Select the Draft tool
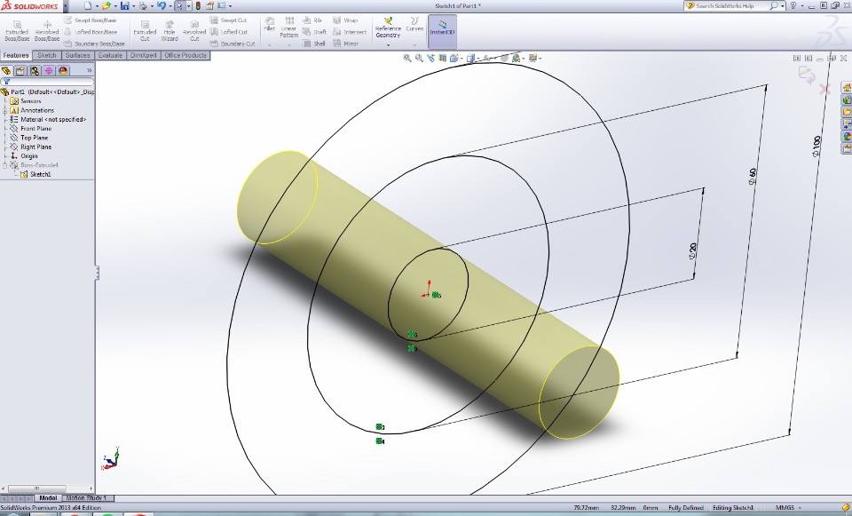The image size is (852, 516). pos(314,32)
